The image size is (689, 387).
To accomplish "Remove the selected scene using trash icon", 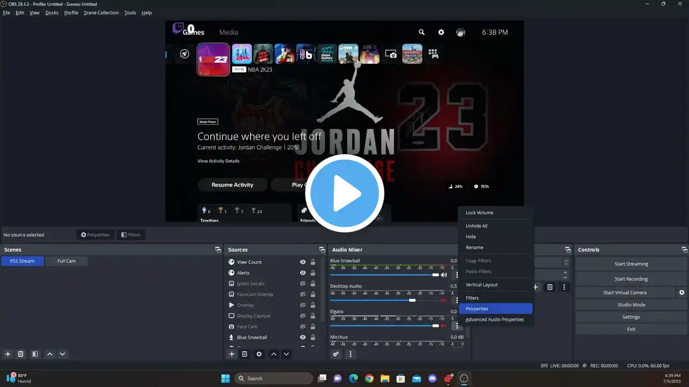I will tap(21, 354).
